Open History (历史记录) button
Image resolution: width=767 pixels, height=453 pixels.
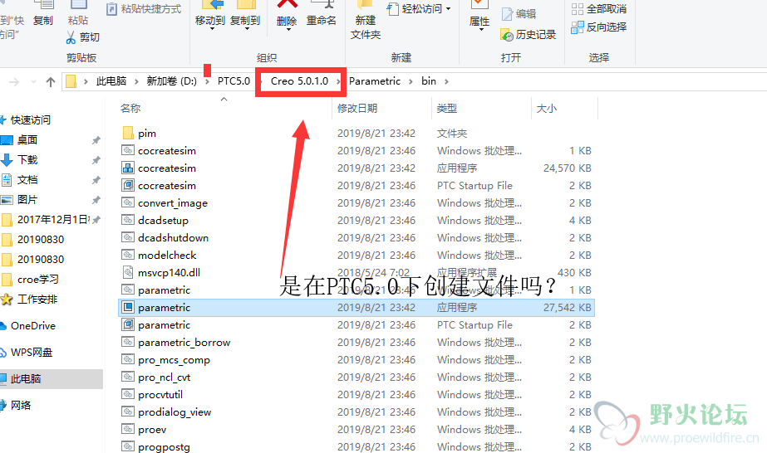click(529, 35)
